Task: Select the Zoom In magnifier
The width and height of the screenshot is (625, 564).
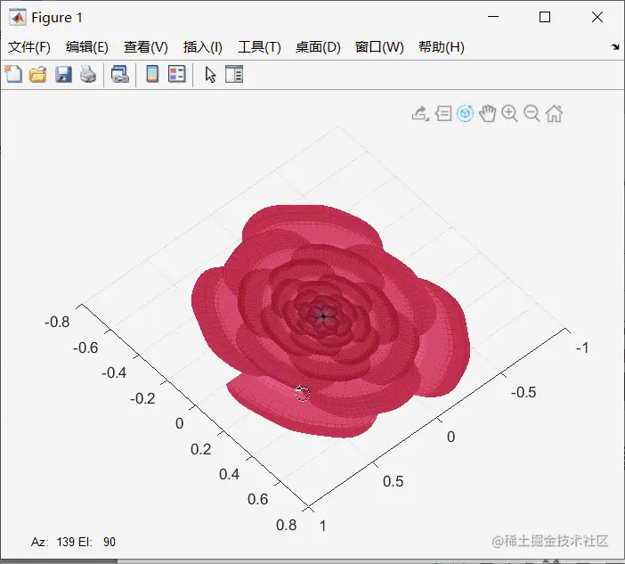Action: coord(510,114)
